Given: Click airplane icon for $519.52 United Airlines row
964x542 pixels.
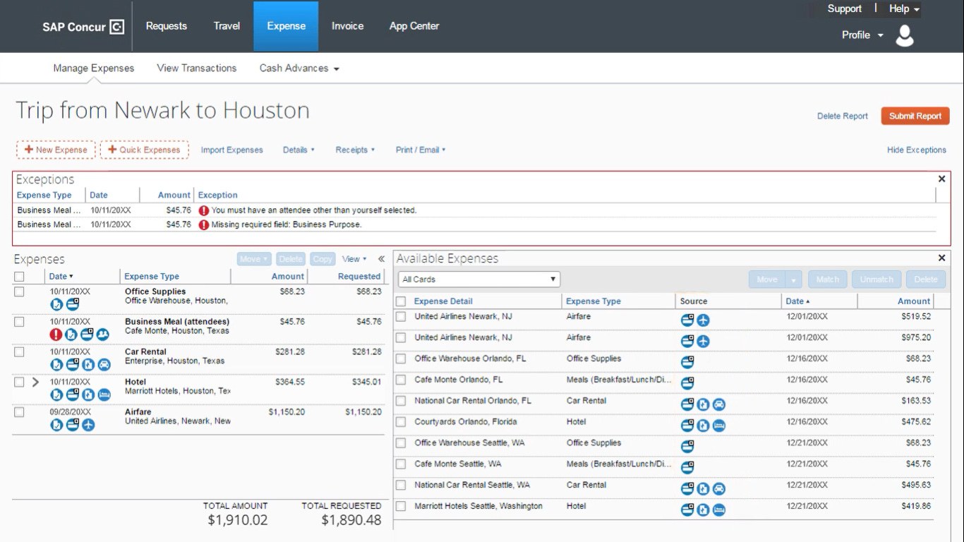Looking at the screenshot, I should click(703, 320).
